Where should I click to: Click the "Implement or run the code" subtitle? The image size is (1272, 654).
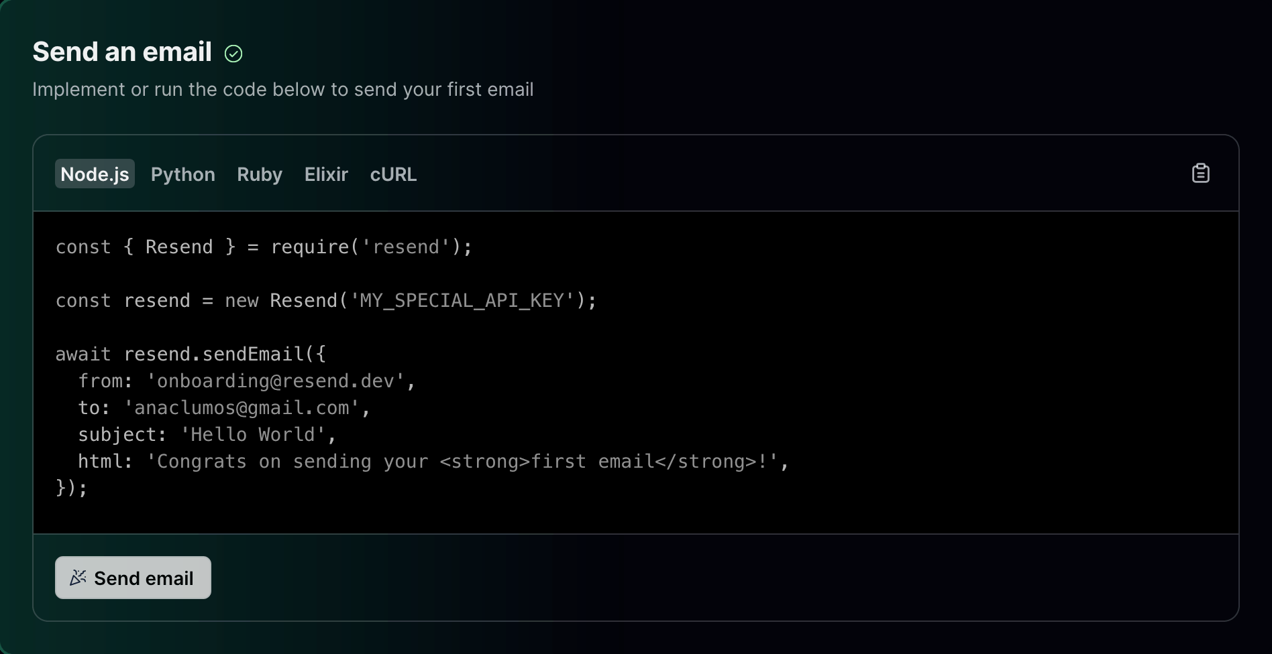pyautogui.click(x=282, y=90)
